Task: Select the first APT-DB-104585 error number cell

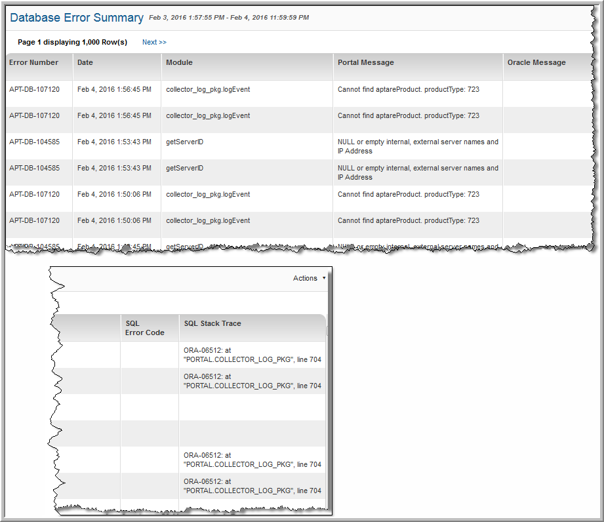Action: coord(34,142)
